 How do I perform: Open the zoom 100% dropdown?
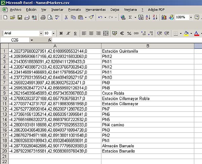[191, 17]
